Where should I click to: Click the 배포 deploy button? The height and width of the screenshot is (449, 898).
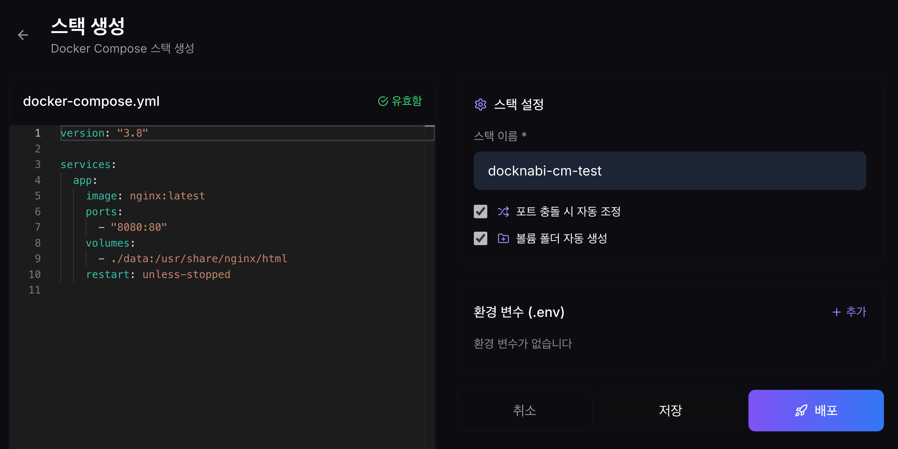pyautogui.click(x=816, y=411)
